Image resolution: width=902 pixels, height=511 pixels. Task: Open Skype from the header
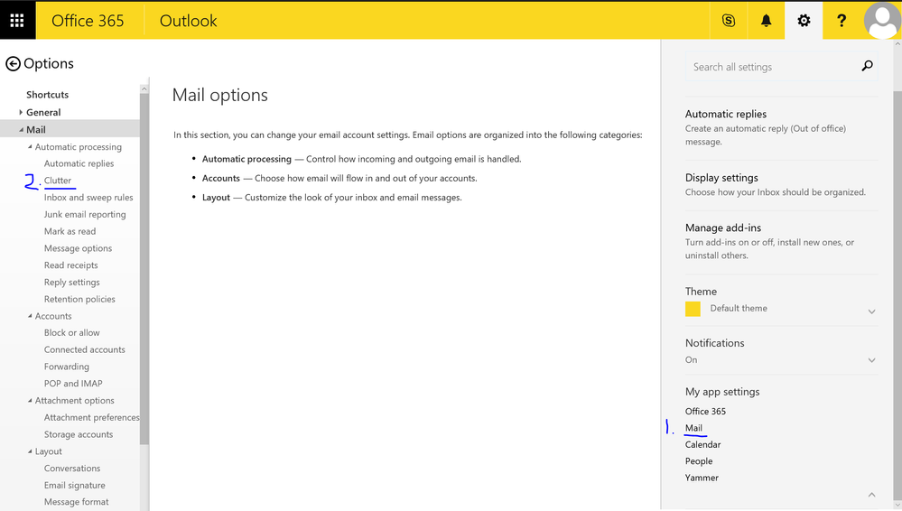[729, 21]
